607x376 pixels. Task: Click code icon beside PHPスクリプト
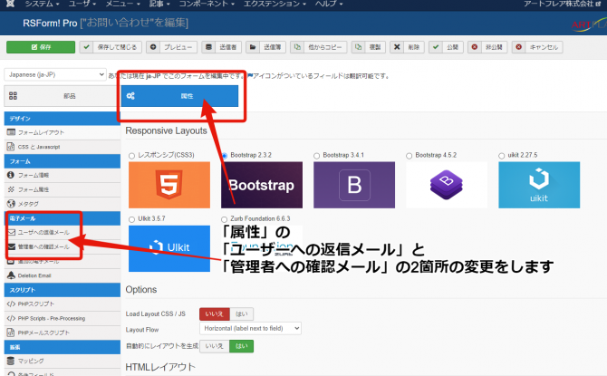click(x=11, y=304)
